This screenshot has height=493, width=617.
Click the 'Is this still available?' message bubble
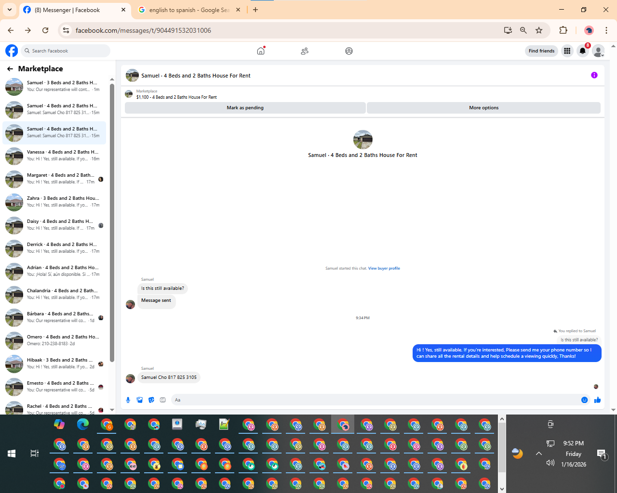click(x=162, y=288)
